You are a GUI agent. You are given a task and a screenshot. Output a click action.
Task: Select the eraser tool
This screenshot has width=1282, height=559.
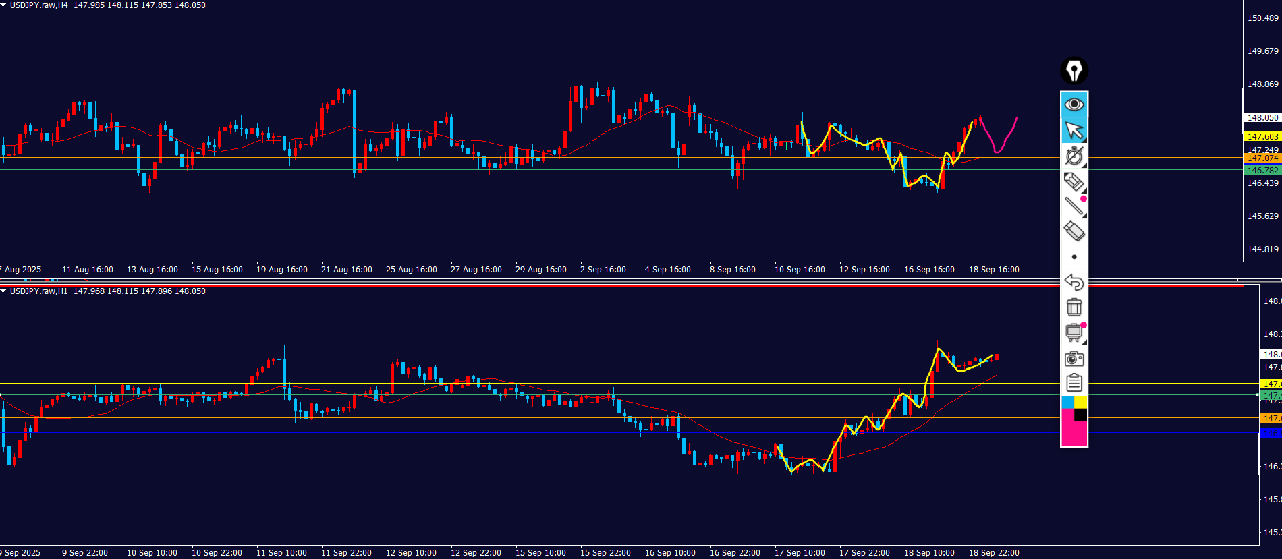(1074, 231)
